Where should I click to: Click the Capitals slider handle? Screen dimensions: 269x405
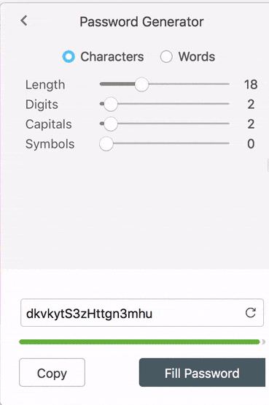(x=111, y=124)
